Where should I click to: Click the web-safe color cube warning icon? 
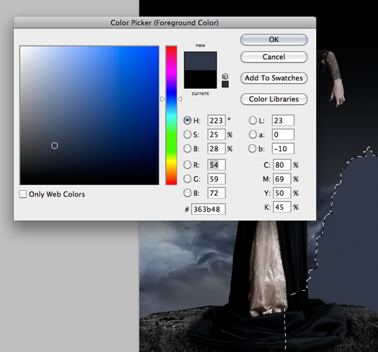225,76
